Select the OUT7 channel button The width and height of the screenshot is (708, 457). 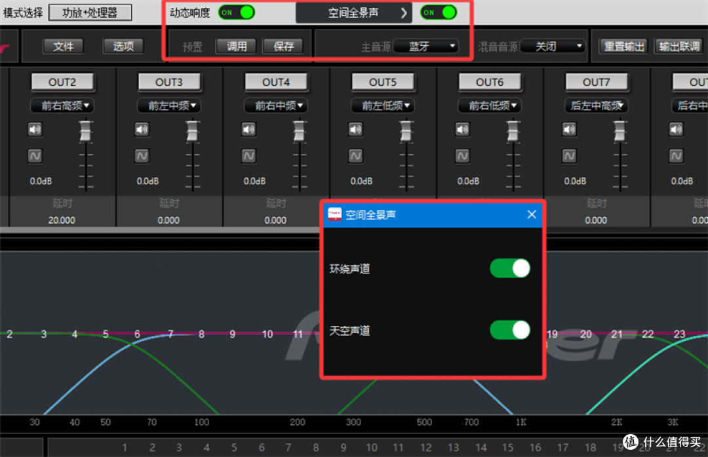tap(597, 82)
